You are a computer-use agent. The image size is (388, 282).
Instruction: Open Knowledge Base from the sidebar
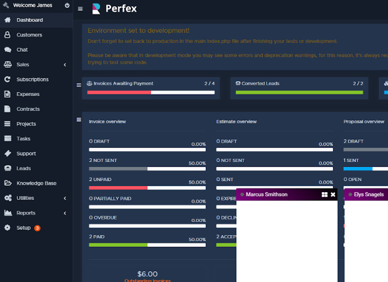(36, 183)
